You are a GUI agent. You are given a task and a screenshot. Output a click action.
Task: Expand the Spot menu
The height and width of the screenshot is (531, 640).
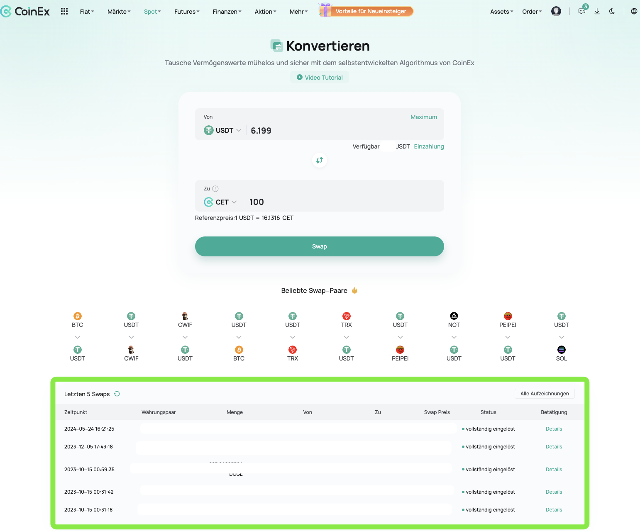coord(152,12)
